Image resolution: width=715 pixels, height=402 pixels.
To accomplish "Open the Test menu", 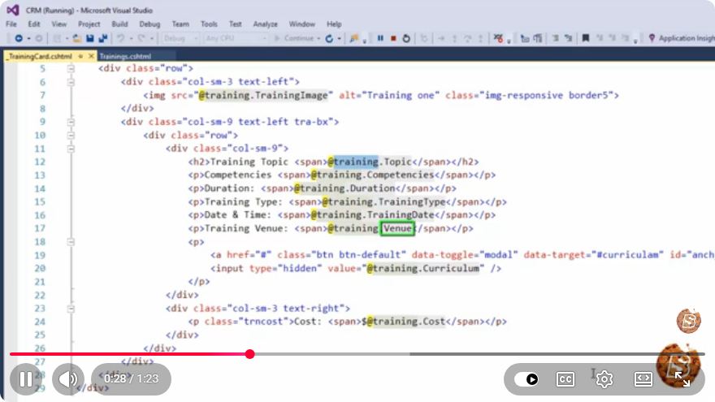I will pyautogui.click(x=236, y=24).
